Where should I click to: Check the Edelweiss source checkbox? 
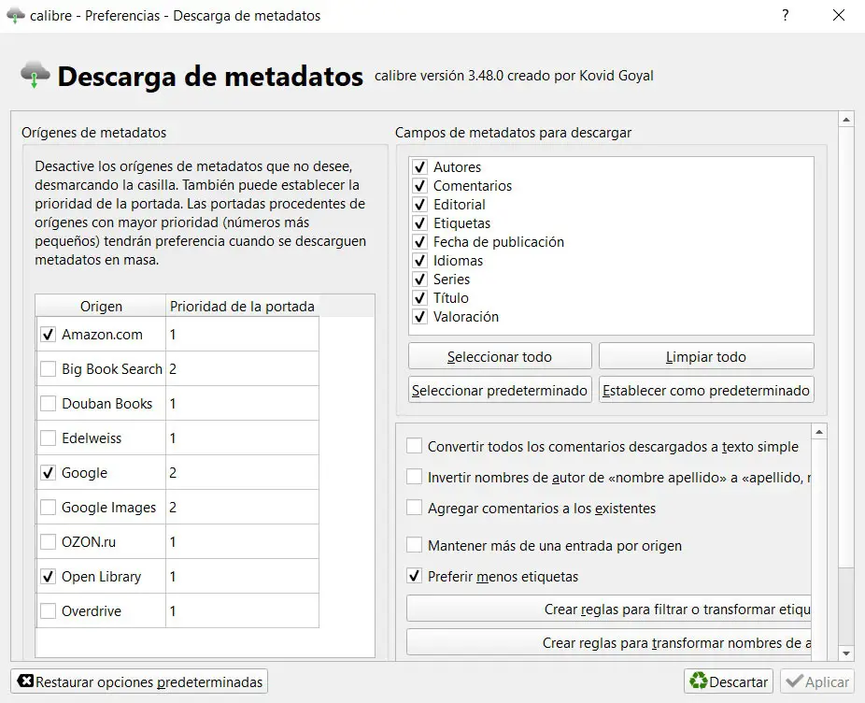click(48, 438)
